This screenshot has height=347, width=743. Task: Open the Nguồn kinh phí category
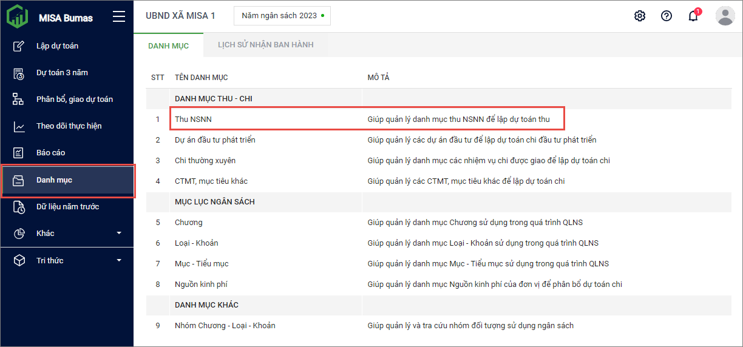201,285
